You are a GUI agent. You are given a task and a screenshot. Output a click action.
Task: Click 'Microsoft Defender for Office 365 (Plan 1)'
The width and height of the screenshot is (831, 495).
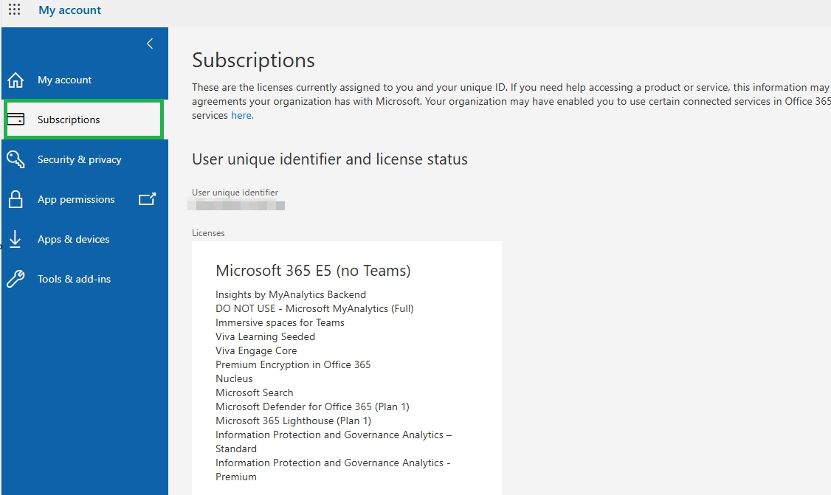312,406
